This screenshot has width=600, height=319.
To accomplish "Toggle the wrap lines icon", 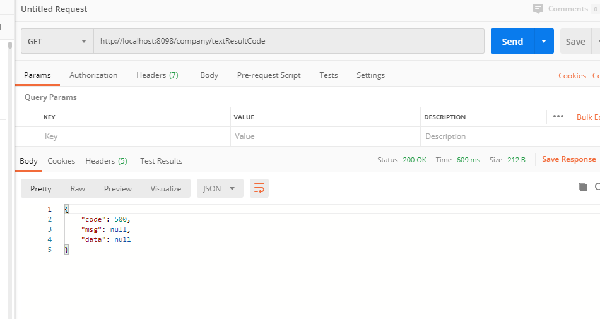I will coord(259,188).
